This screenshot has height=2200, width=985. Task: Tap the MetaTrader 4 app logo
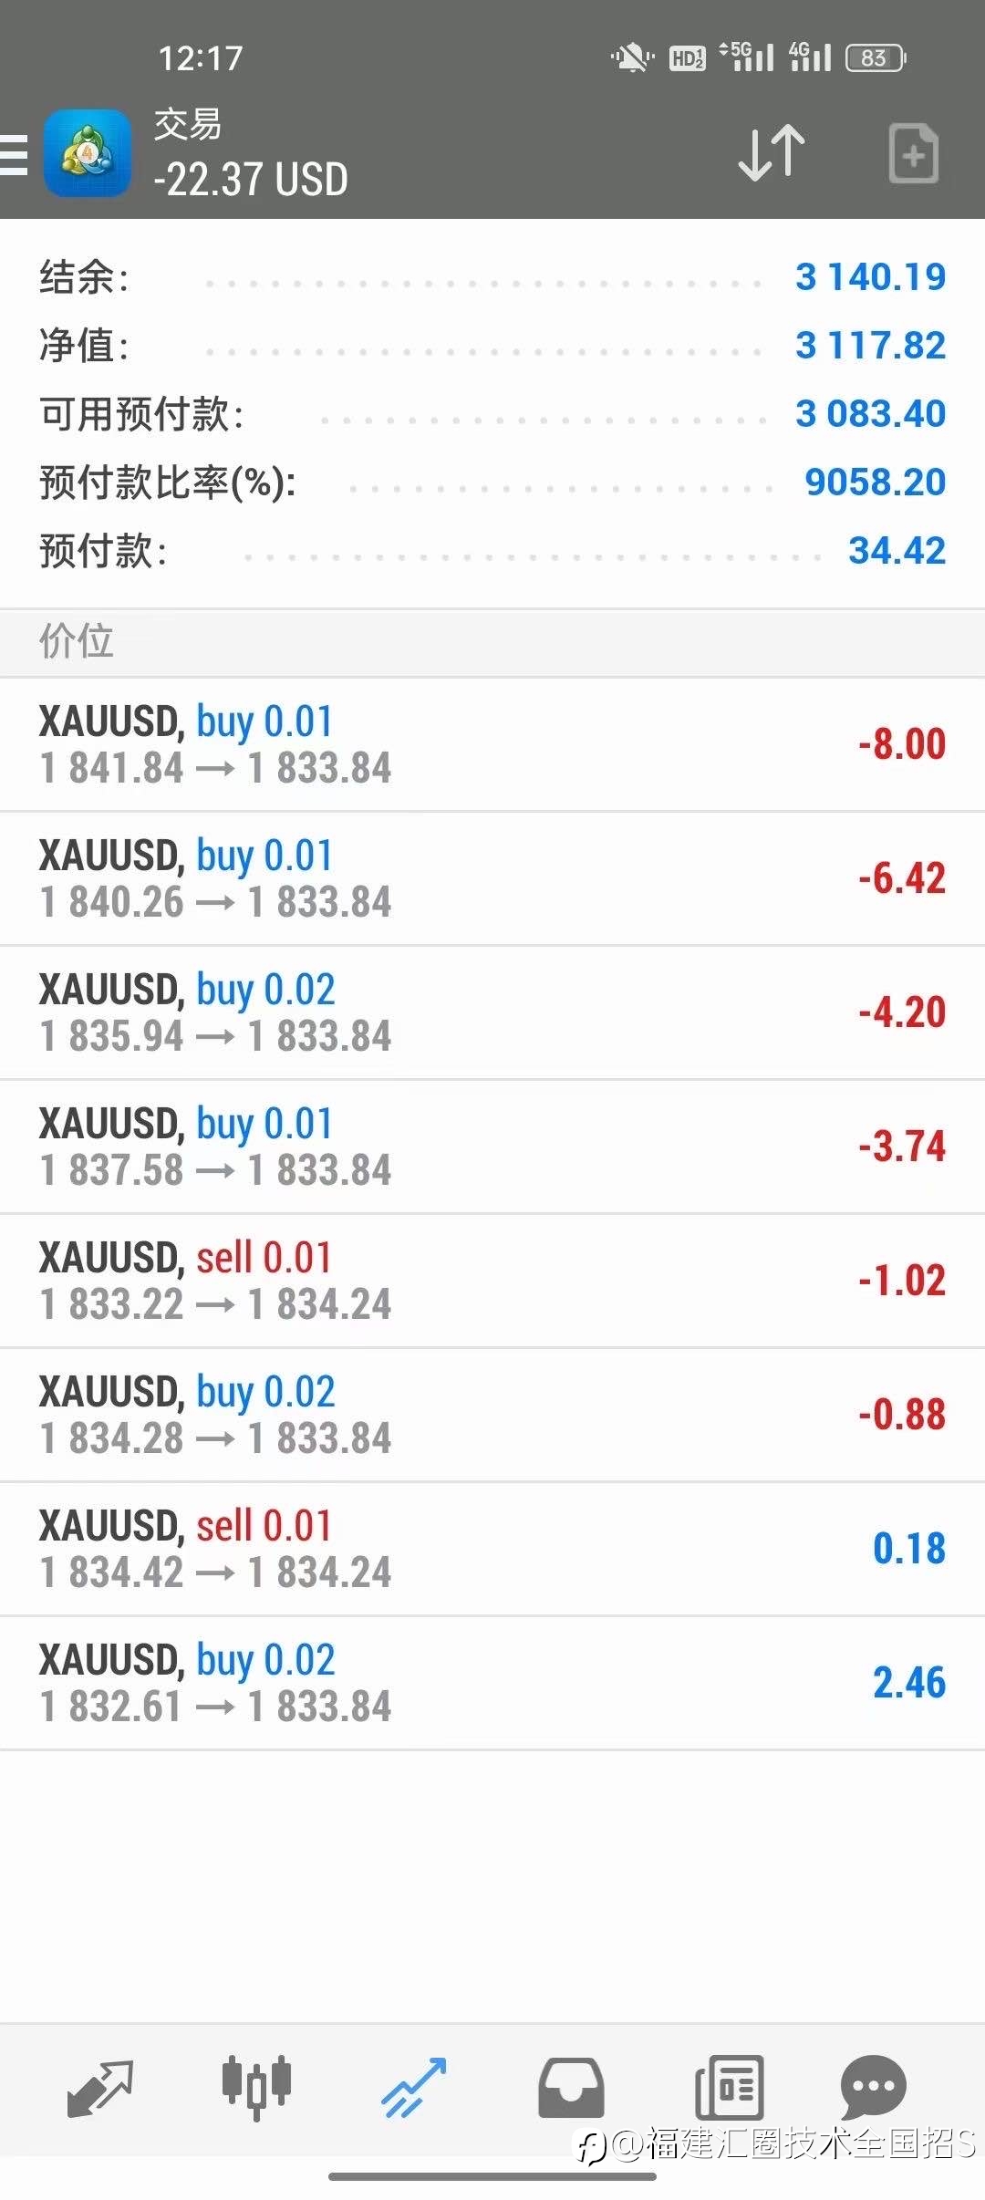[x=88, y=153]
